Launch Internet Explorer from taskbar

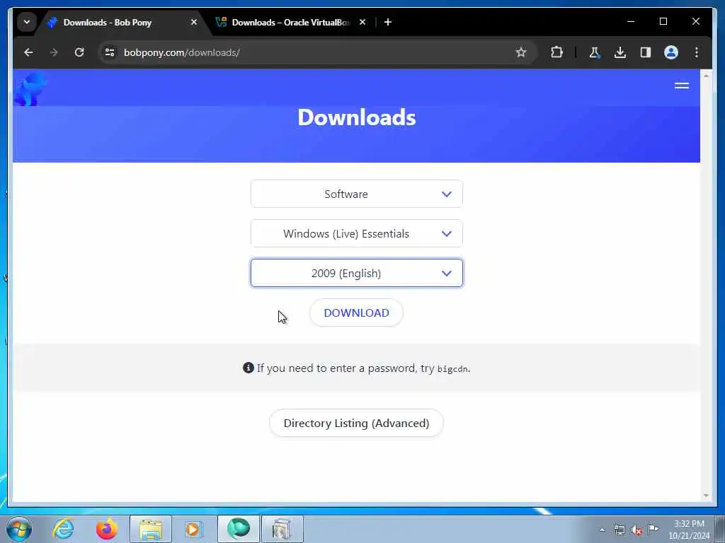click(63, 529)
